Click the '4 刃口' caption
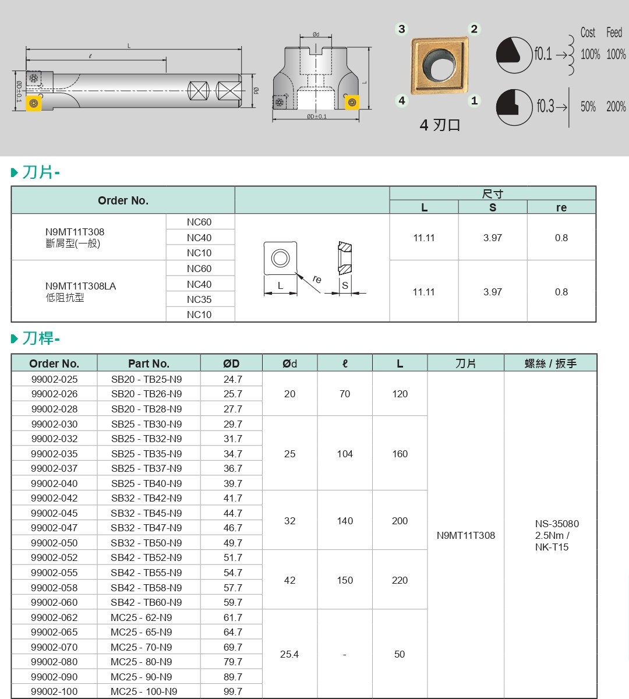 (440, 125)
